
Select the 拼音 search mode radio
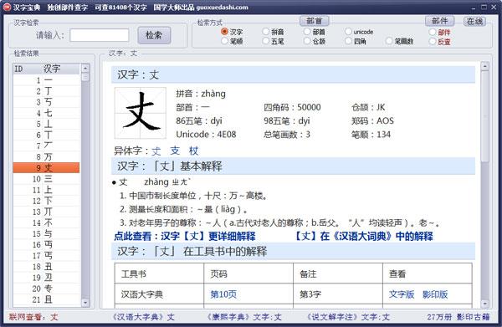266,31
